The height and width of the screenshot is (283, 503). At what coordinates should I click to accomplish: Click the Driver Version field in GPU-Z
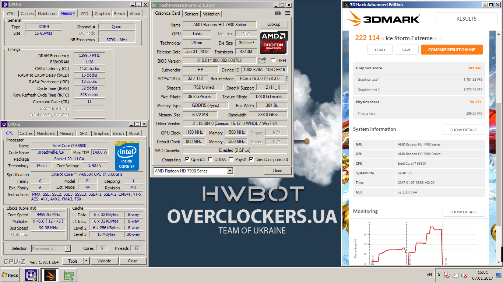(x=235, y=123)
